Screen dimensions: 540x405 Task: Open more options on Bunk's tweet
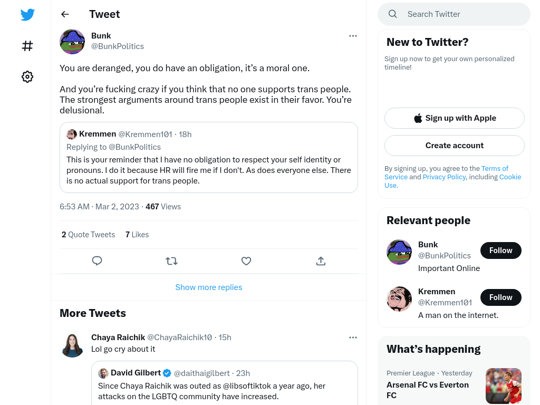point(353,36)
